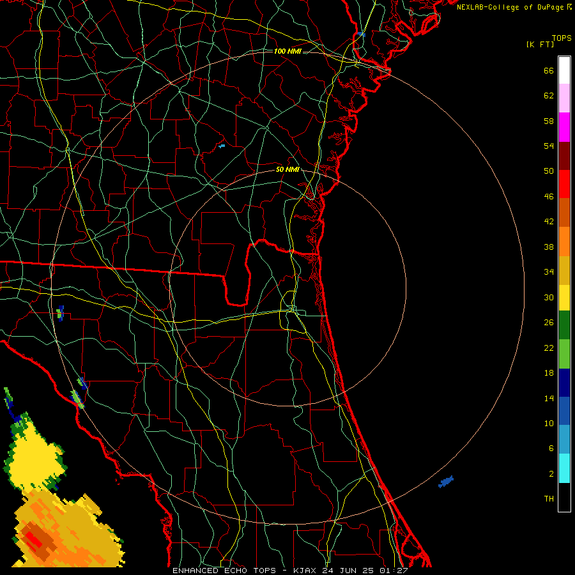Image resolution: width=575 pixels, height=575 pixels.
Task: Click the light green 22 kft legend swatch
Action: [564, 354]
